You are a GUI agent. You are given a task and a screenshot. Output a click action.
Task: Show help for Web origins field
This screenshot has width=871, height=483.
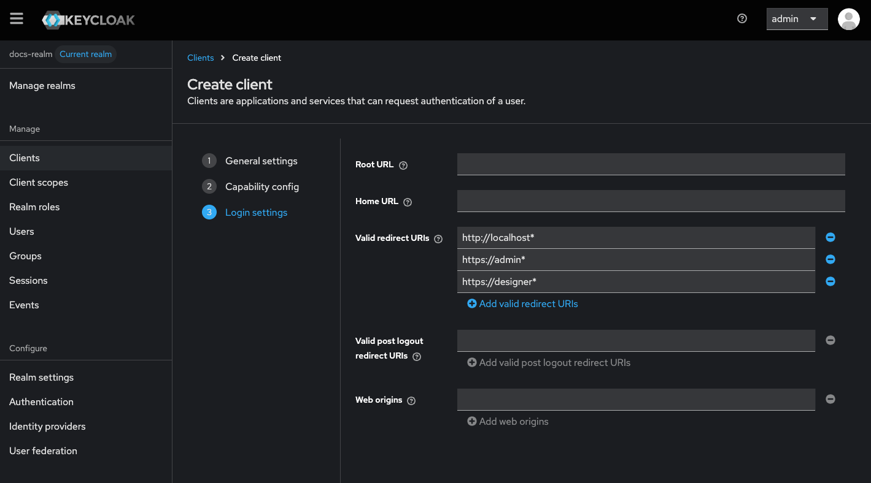pyautogui.click(x=411, y=401)
